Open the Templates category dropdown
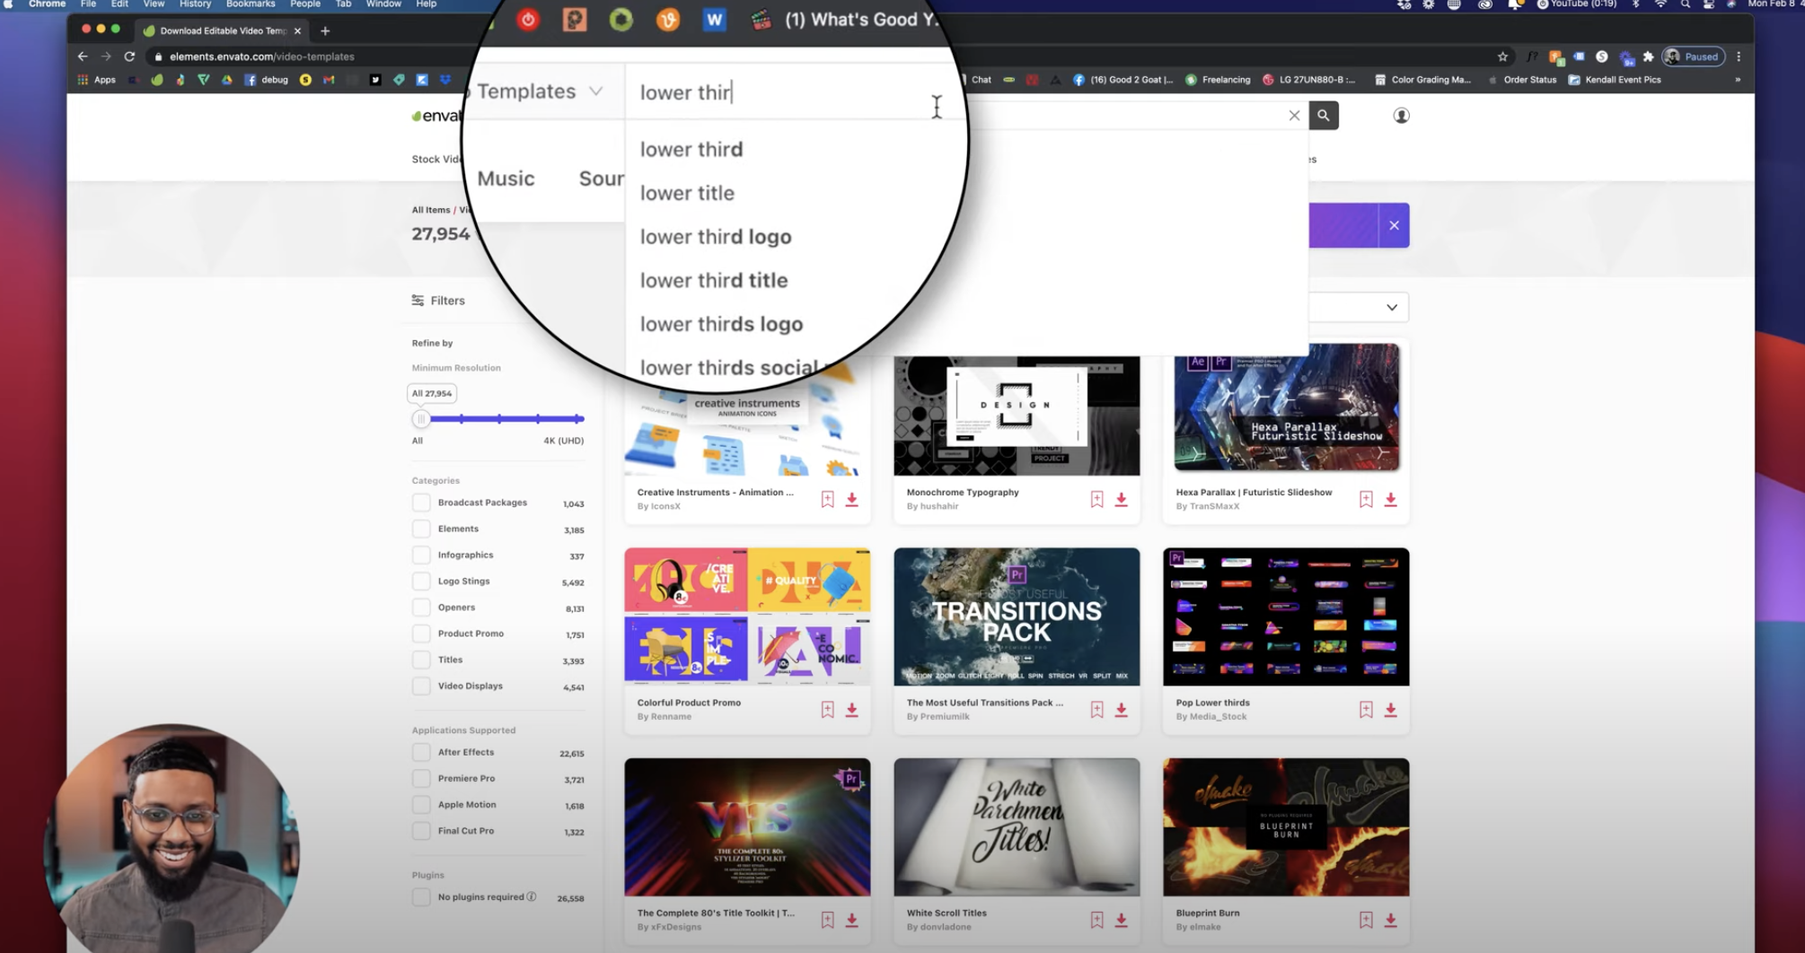 click(x=541, y=92)
